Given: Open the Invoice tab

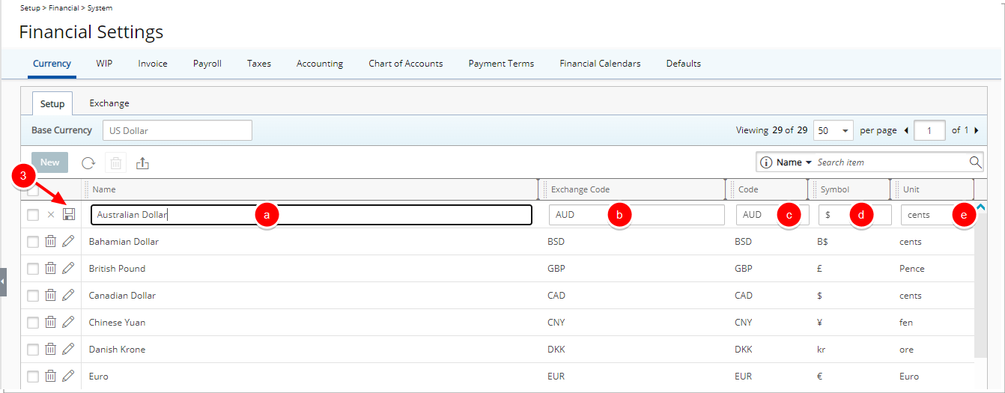Looking at the screenshot, I should coord(153,64).
